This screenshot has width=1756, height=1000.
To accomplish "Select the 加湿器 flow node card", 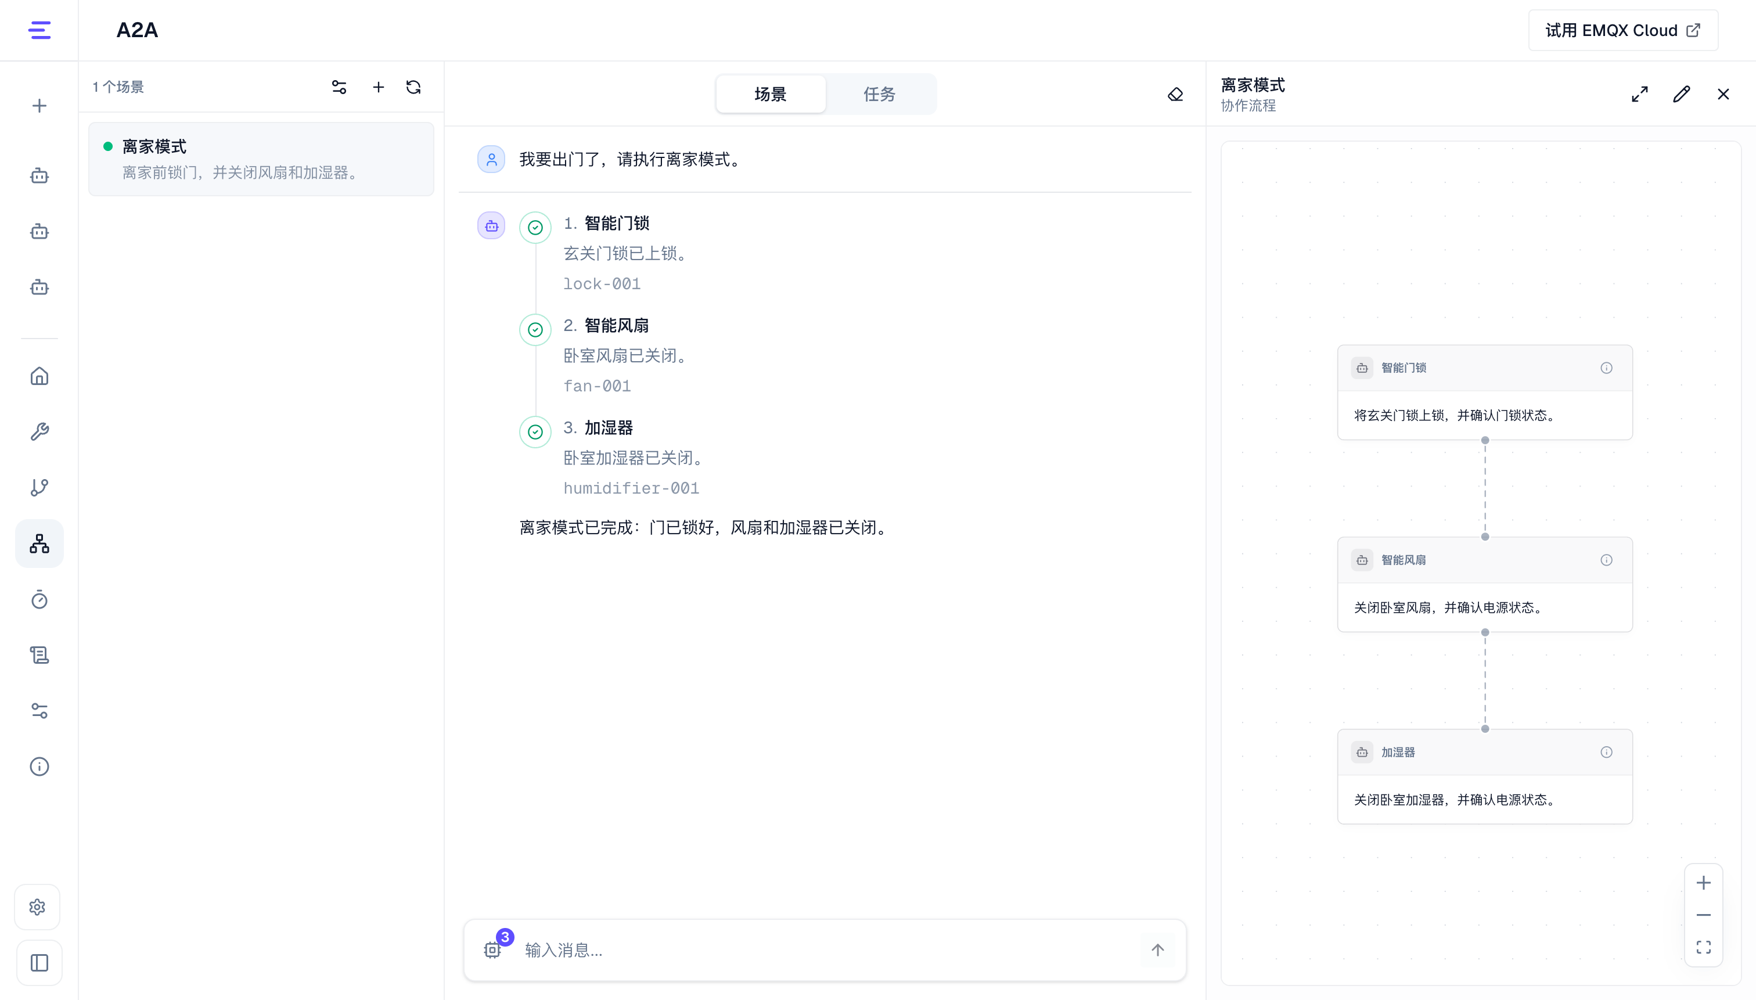I will click(x=1485, y=777).
